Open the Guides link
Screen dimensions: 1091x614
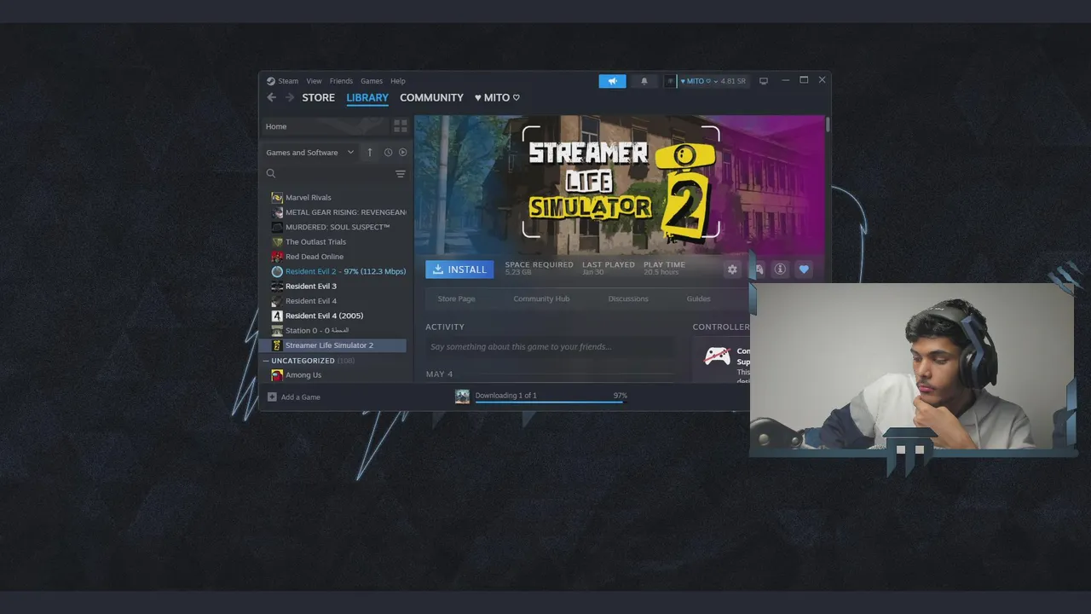click(x=698, y=299)
